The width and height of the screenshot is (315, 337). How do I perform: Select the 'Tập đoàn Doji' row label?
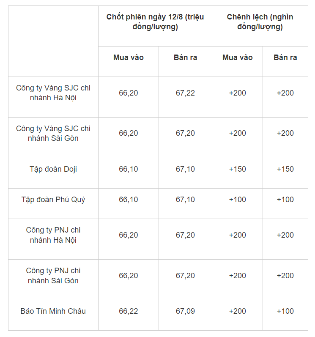point(53,173)
